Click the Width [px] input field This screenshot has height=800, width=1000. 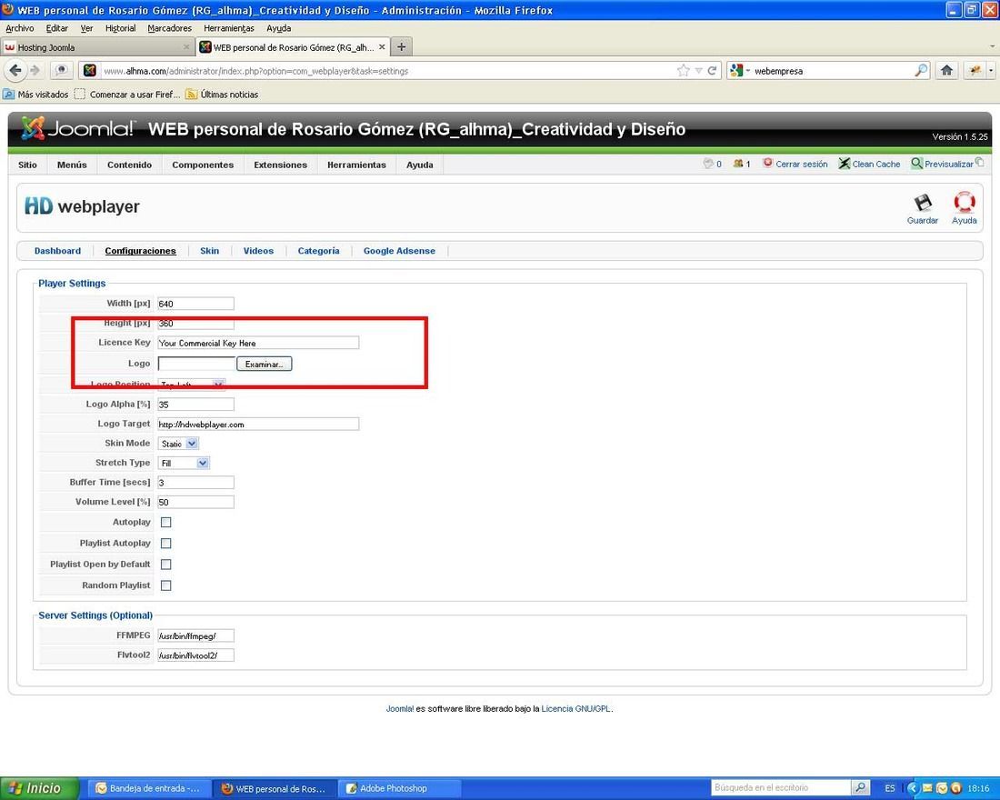(195, 304)
